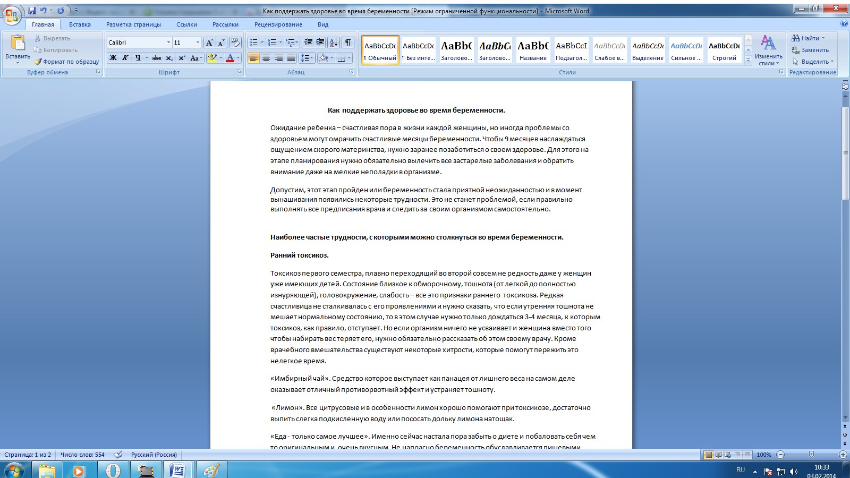The width and height of the screenshot is (850, 478).
Task: Open the Найти search tool
Action: [807, 38]
